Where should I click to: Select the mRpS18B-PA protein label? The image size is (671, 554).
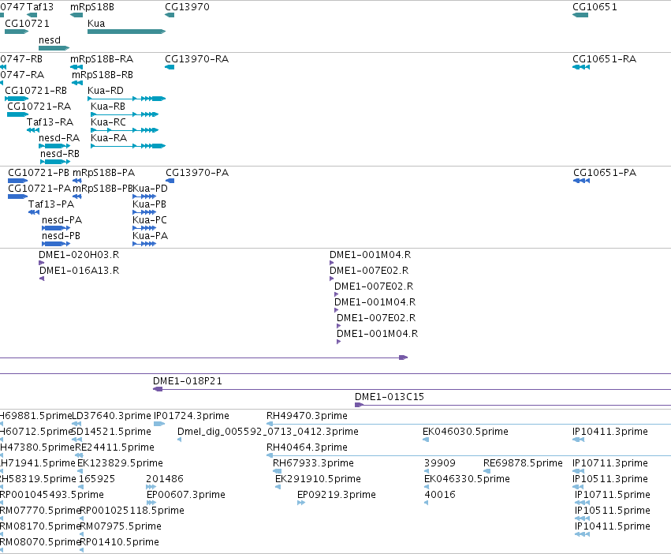click(x=103, y=173)
